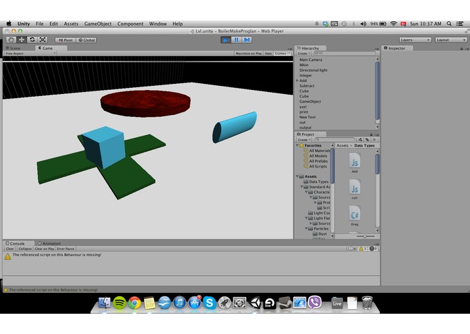Open the Component menu
The image size is (470, 334).
tap(130, 24)
